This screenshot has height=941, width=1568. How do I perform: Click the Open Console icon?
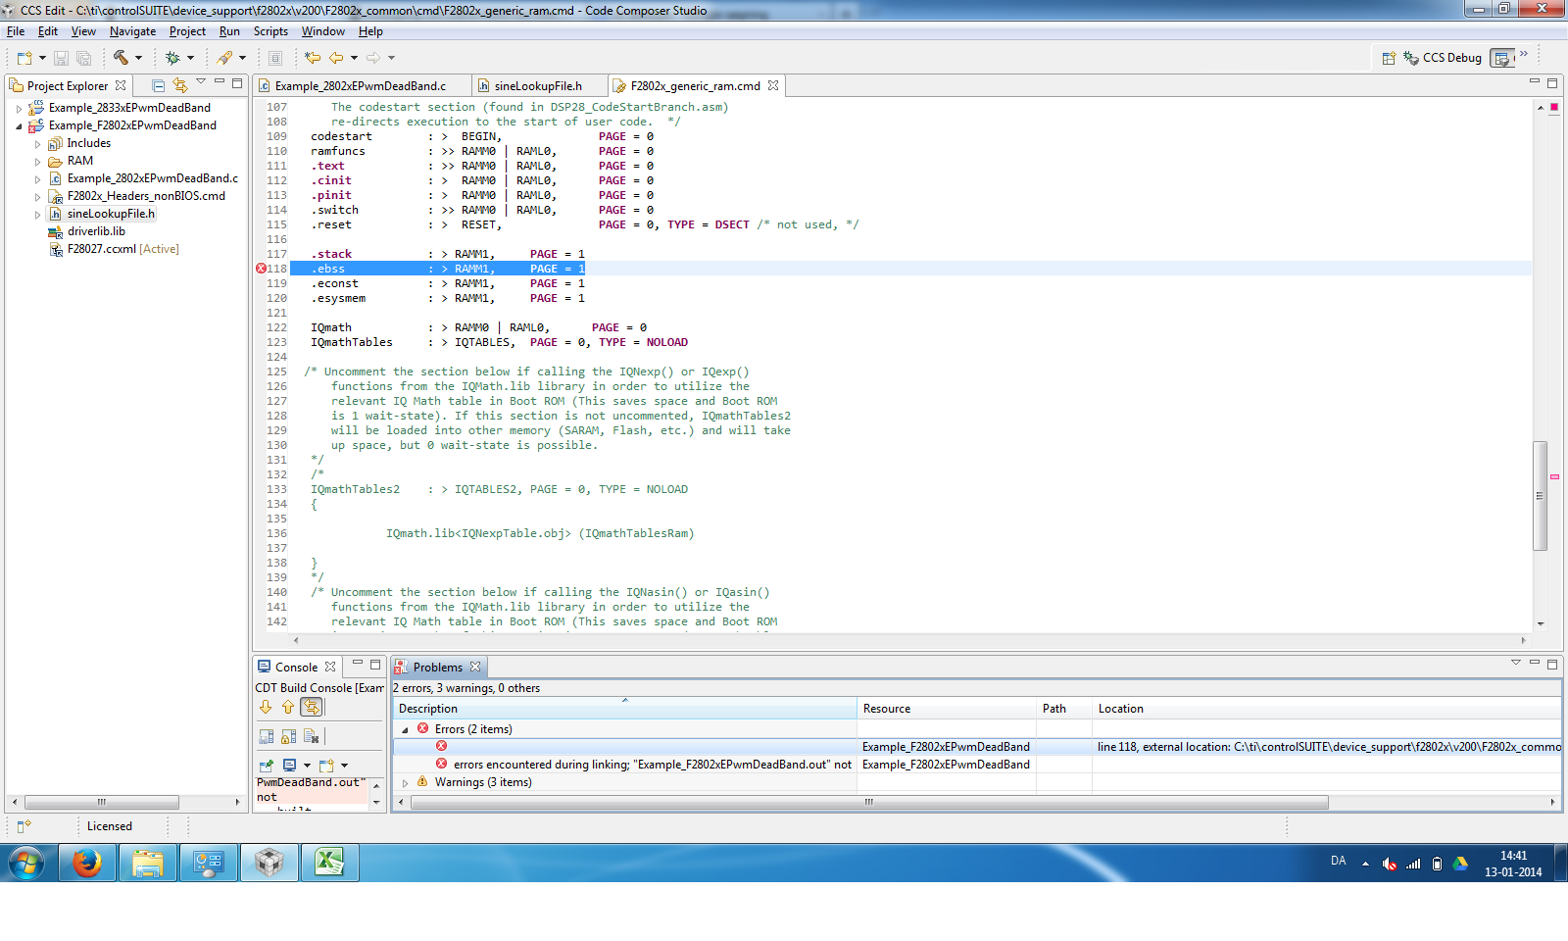326,765
